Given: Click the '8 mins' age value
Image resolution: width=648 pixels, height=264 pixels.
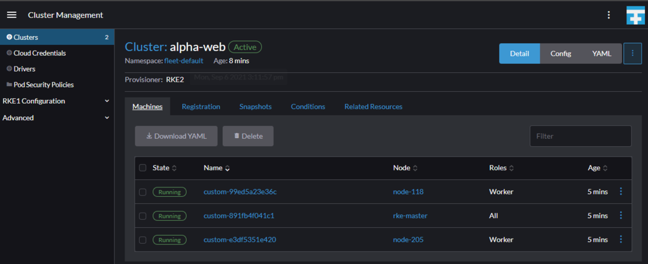Looking at the screenshot, I should [239, 61].
